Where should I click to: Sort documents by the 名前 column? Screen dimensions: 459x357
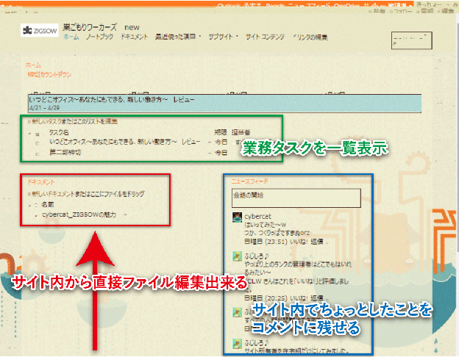point(47,204)
